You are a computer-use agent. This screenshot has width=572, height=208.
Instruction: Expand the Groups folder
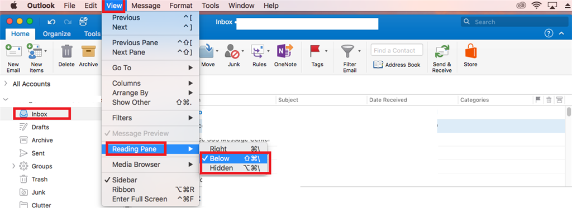pos(13,166)
